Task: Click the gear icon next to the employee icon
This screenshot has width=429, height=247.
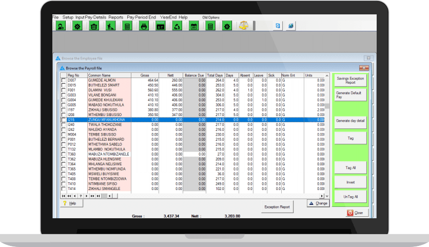Action: click(77, 26)
